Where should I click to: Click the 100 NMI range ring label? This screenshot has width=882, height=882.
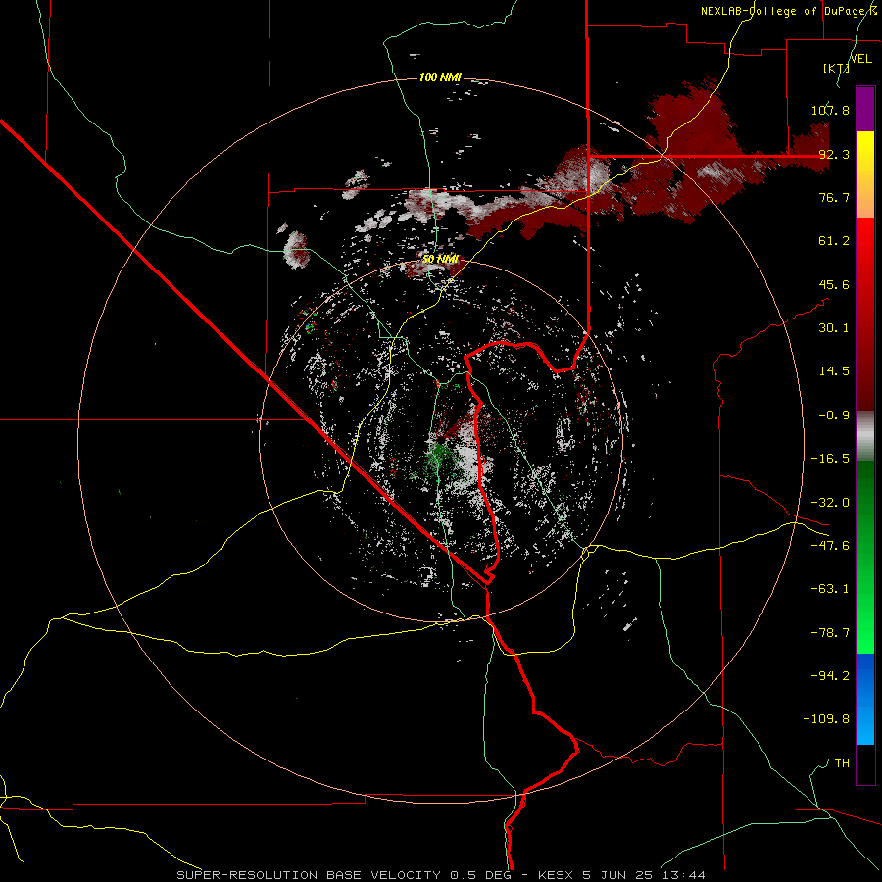[440, 77]
